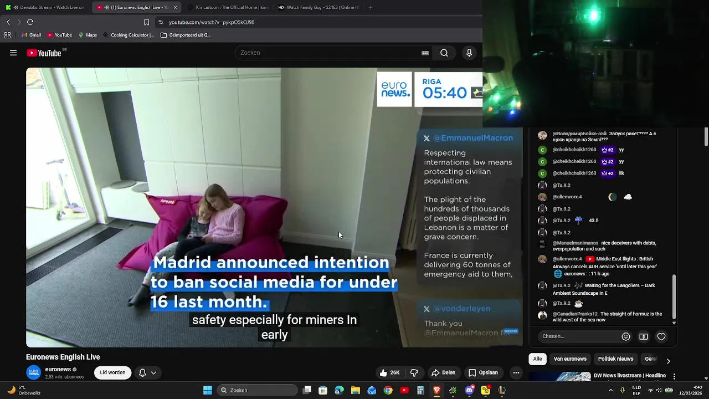Viewport: 709px width, 399px height.
Task: Send a Super Chat via the dollar icon
Action: point(644,336)
